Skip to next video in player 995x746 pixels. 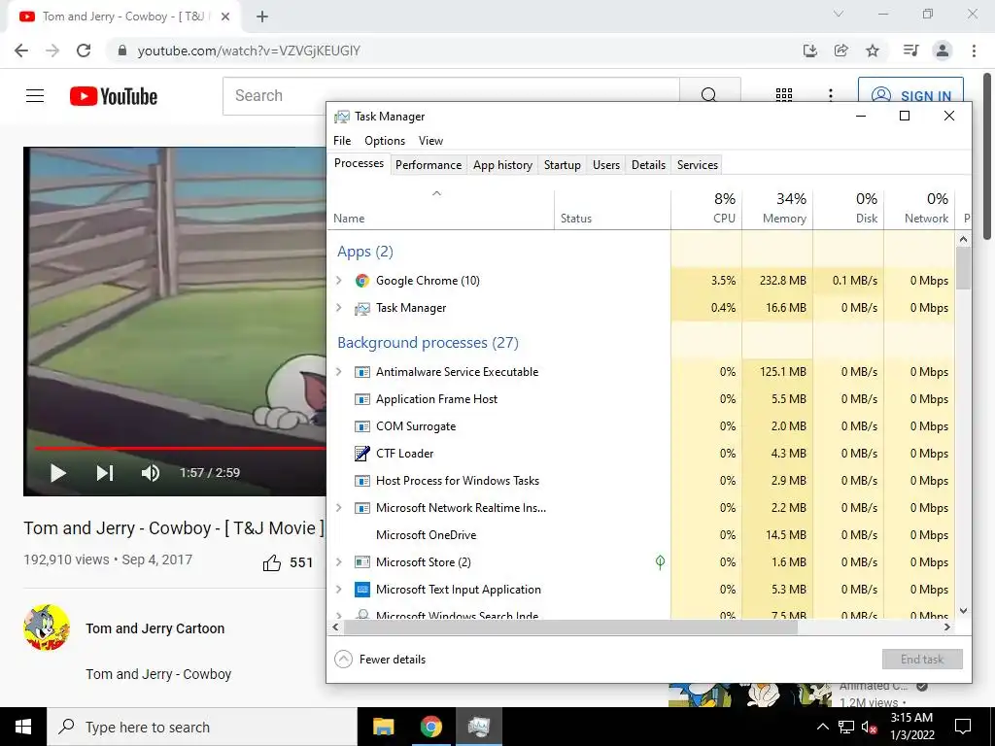(105, 473)
